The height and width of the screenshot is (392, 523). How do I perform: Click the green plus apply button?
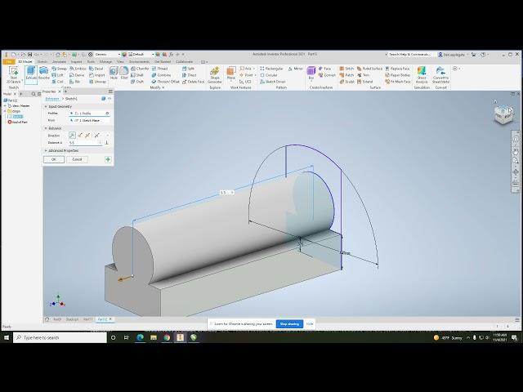(108, 159)
